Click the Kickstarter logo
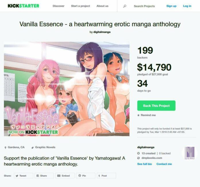Screen dimensions: 200x187 pos(23,6)
